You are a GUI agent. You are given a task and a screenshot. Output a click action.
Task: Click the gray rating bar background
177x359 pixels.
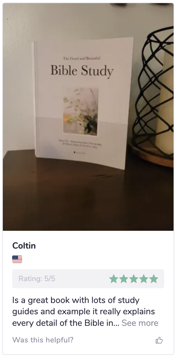88,279
